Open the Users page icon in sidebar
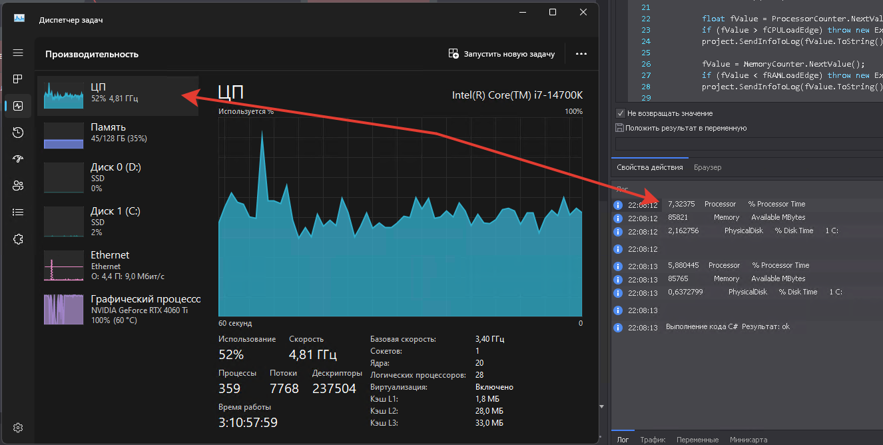 tap(18, 186)
